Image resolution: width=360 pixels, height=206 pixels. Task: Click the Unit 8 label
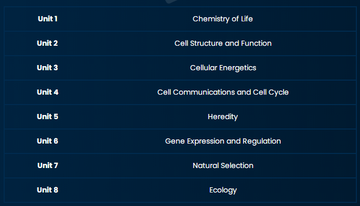click(x=47, y=190)
